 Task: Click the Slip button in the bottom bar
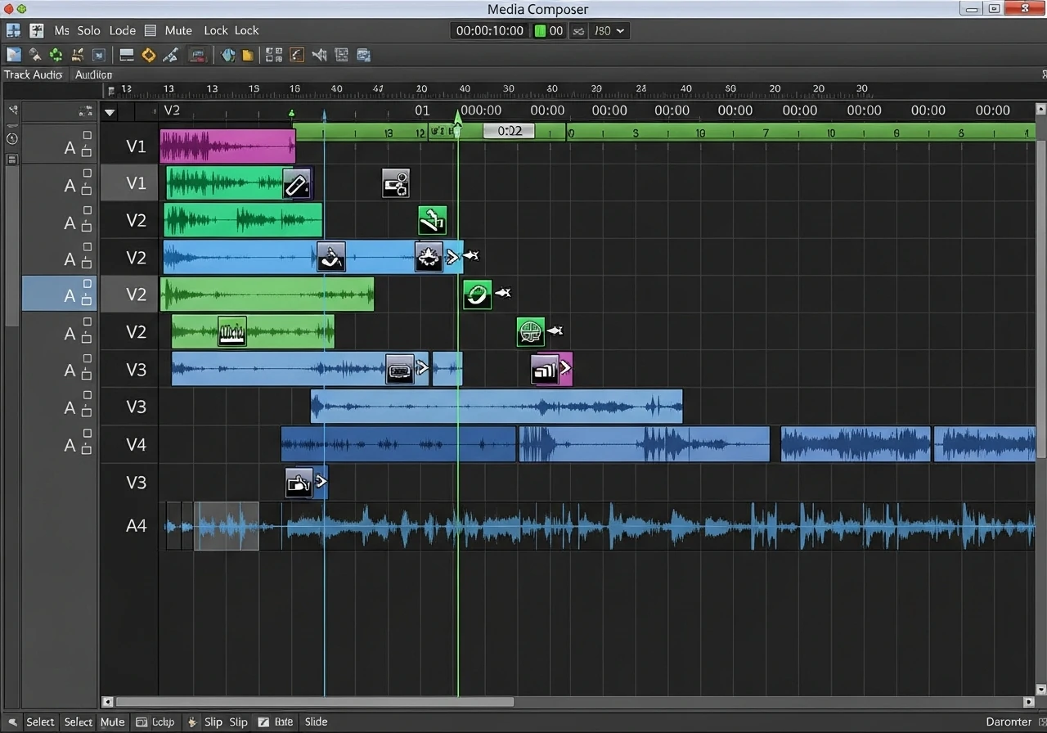coord(213,722)
